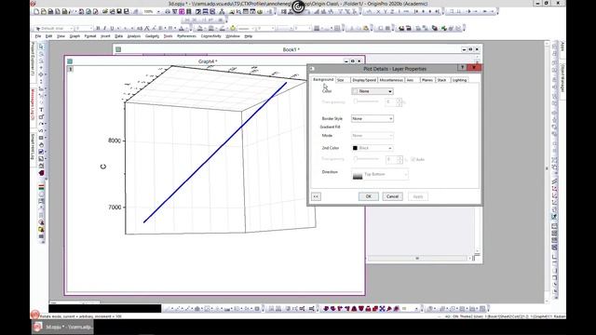The width and height of the screenshot is (596, 335).
Task: Click the 8000 axis tick label
Action: point(115,141)
